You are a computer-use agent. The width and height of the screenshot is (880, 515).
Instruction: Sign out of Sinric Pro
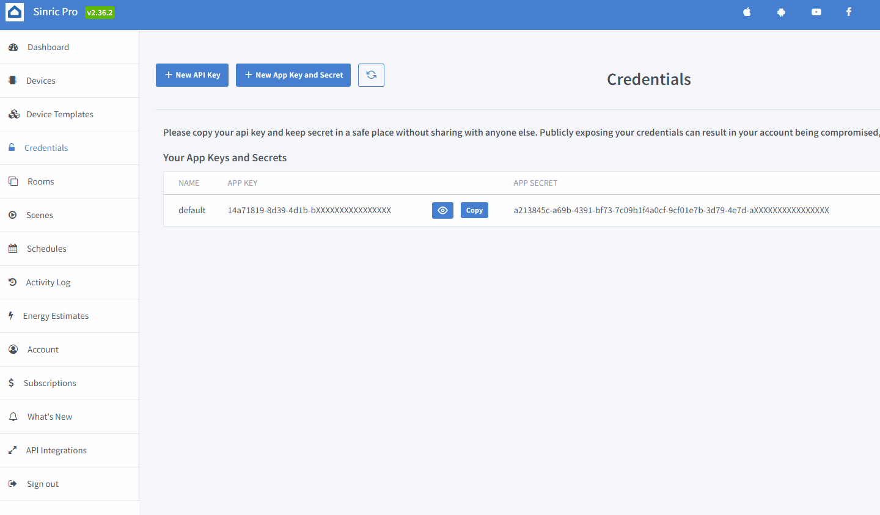[x=43, y=484]
